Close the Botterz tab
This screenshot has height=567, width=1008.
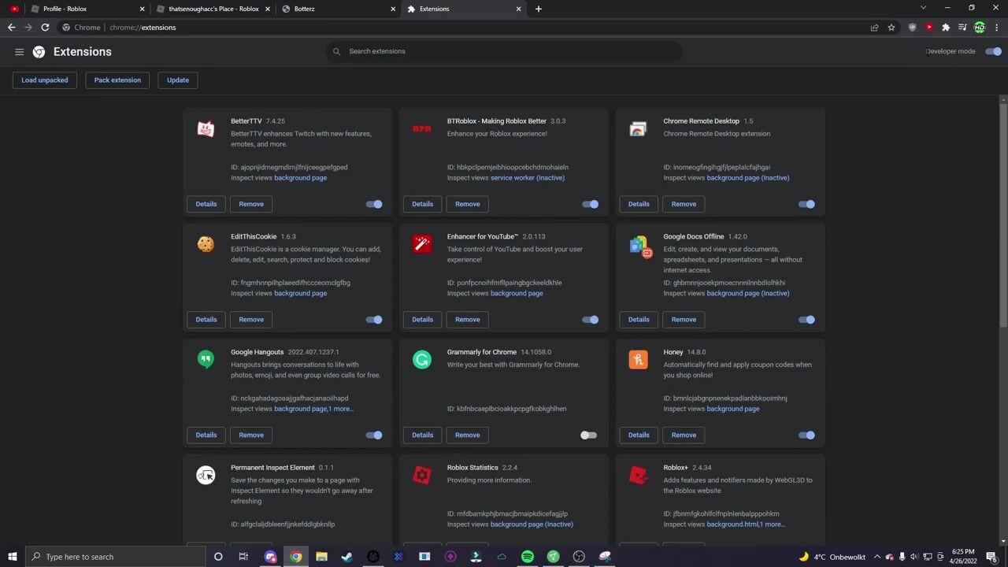[393, 9]
